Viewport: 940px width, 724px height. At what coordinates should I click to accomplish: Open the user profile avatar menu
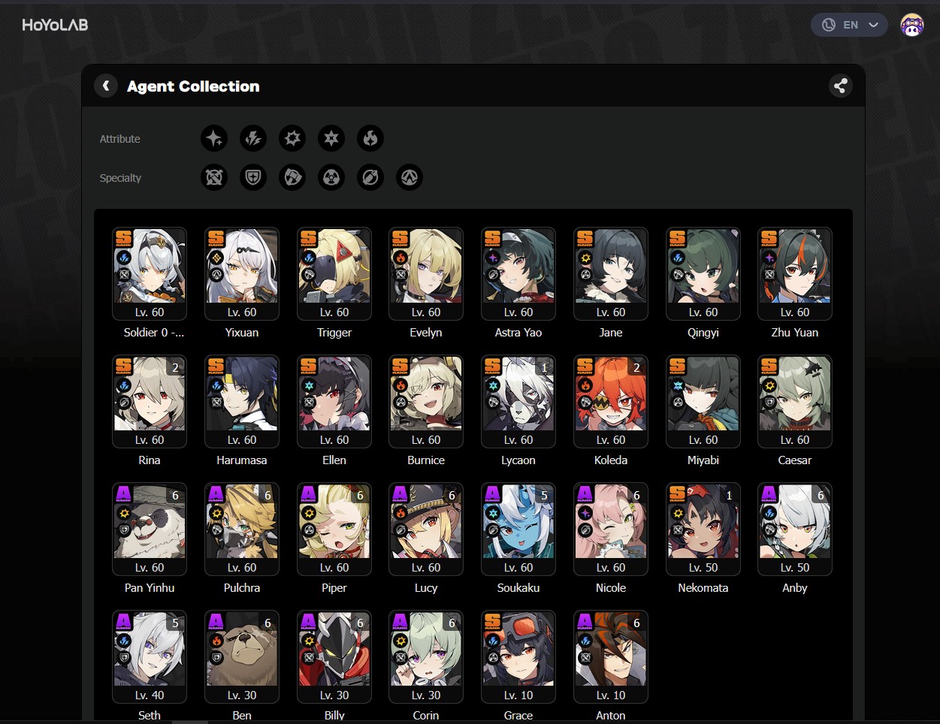[912, 25]
